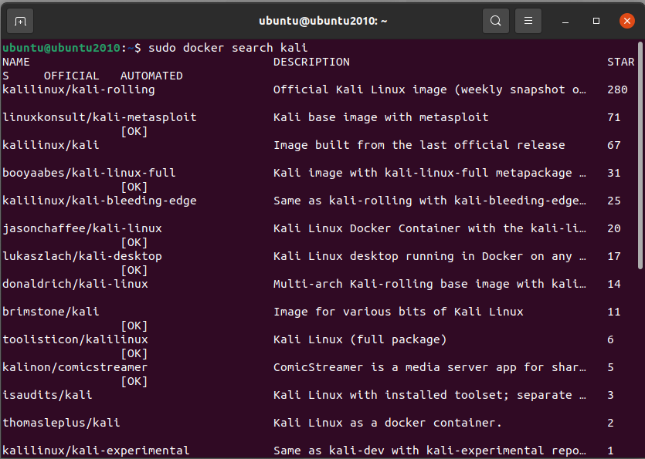645x459 pixels.
Task: Click the DESCRIPTION column header
Action: coord(311,62)
